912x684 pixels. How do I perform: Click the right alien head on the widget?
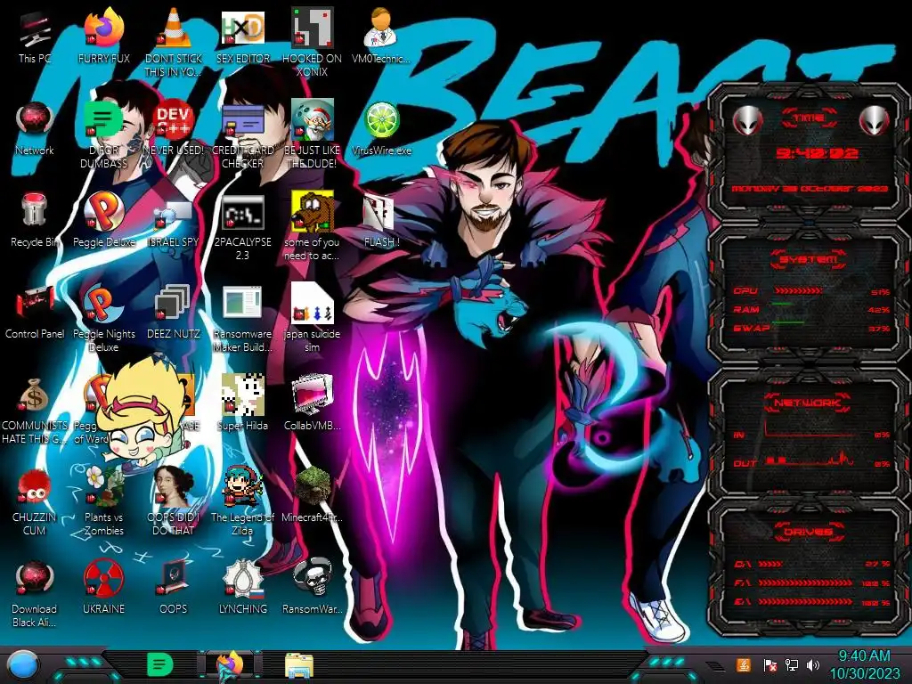pyautogui.click(x=874, y=121)
